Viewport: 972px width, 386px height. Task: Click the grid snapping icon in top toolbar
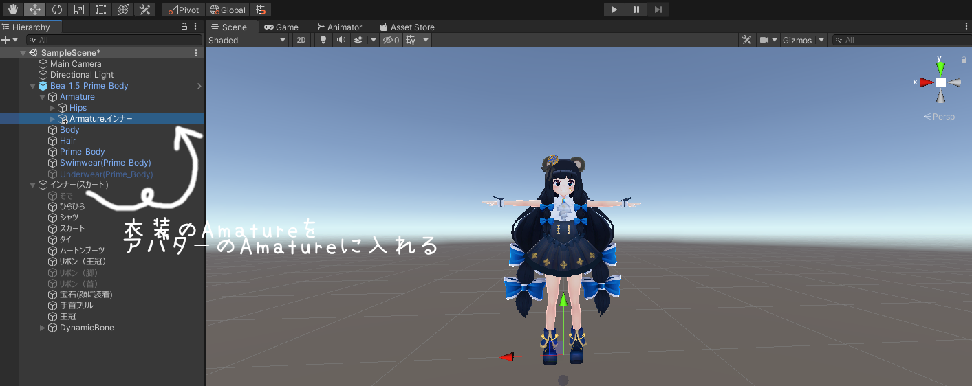coord(260,10)
